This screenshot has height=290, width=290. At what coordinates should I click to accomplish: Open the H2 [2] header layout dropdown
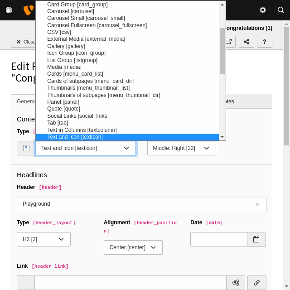(43, 239)
